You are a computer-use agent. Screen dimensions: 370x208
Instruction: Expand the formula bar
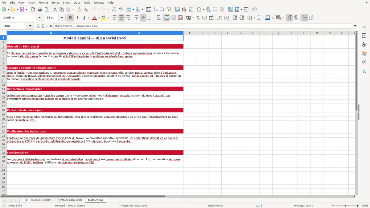pos(355,26)
